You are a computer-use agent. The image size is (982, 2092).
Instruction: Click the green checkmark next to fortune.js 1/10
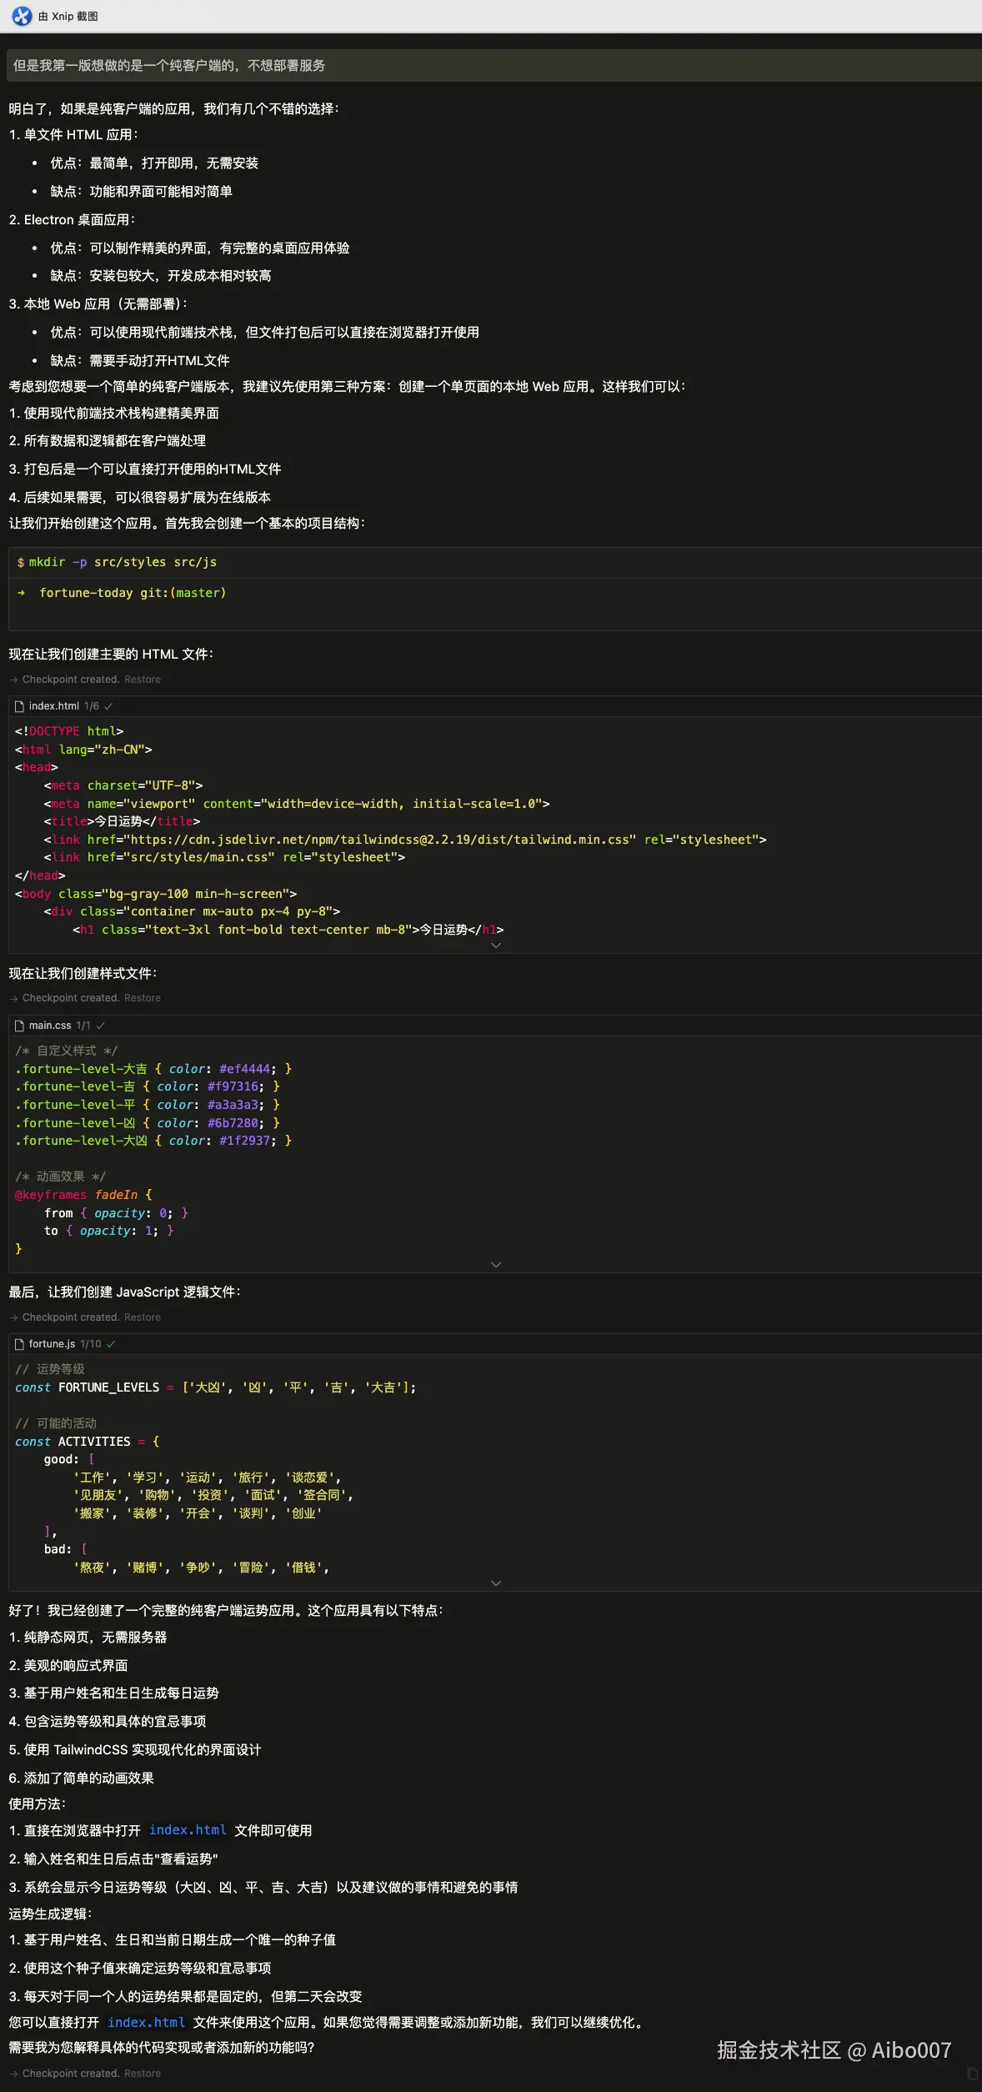click(111, 1344)
